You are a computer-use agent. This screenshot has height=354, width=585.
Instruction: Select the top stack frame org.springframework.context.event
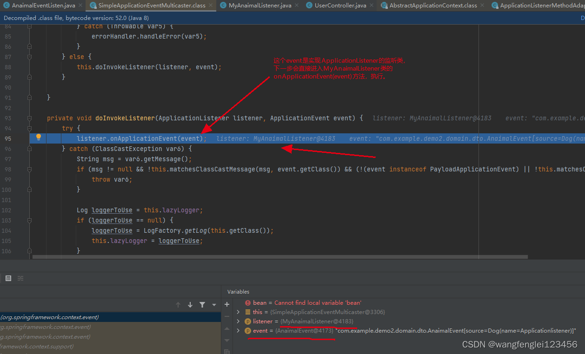point(110,317)
